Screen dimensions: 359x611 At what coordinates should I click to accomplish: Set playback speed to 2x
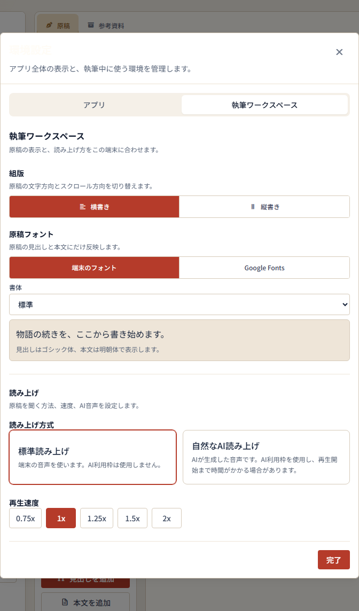click(167, 518)
